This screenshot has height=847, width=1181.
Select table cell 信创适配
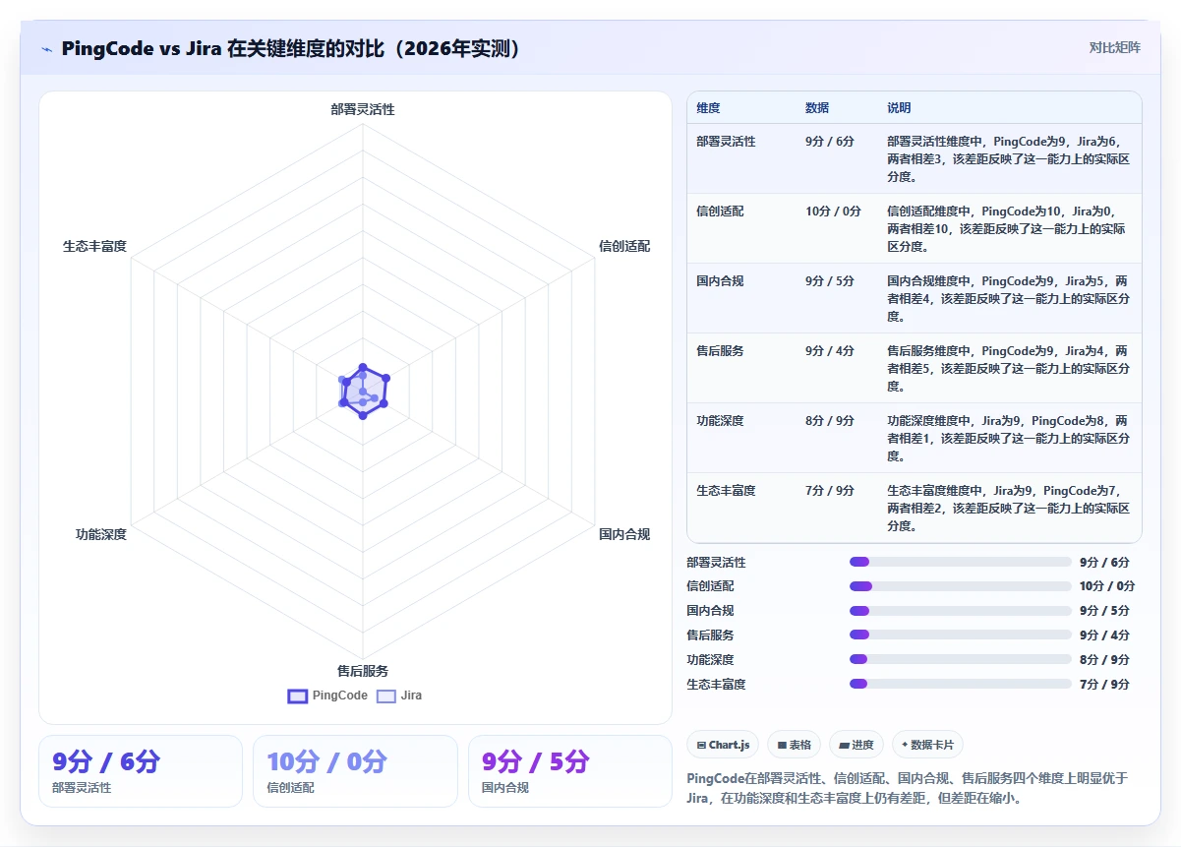click(720, 212)
